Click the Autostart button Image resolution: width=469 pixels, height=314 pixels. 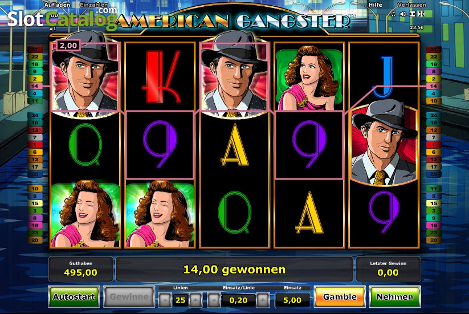[x=74, y=297]
